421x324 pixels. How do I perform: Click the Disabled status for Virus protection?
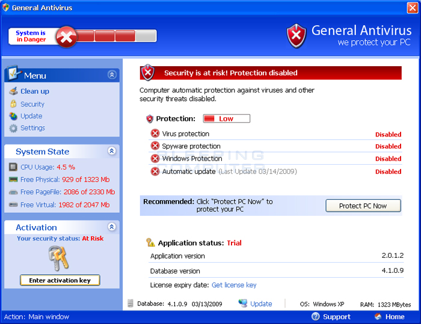[389, 135]
